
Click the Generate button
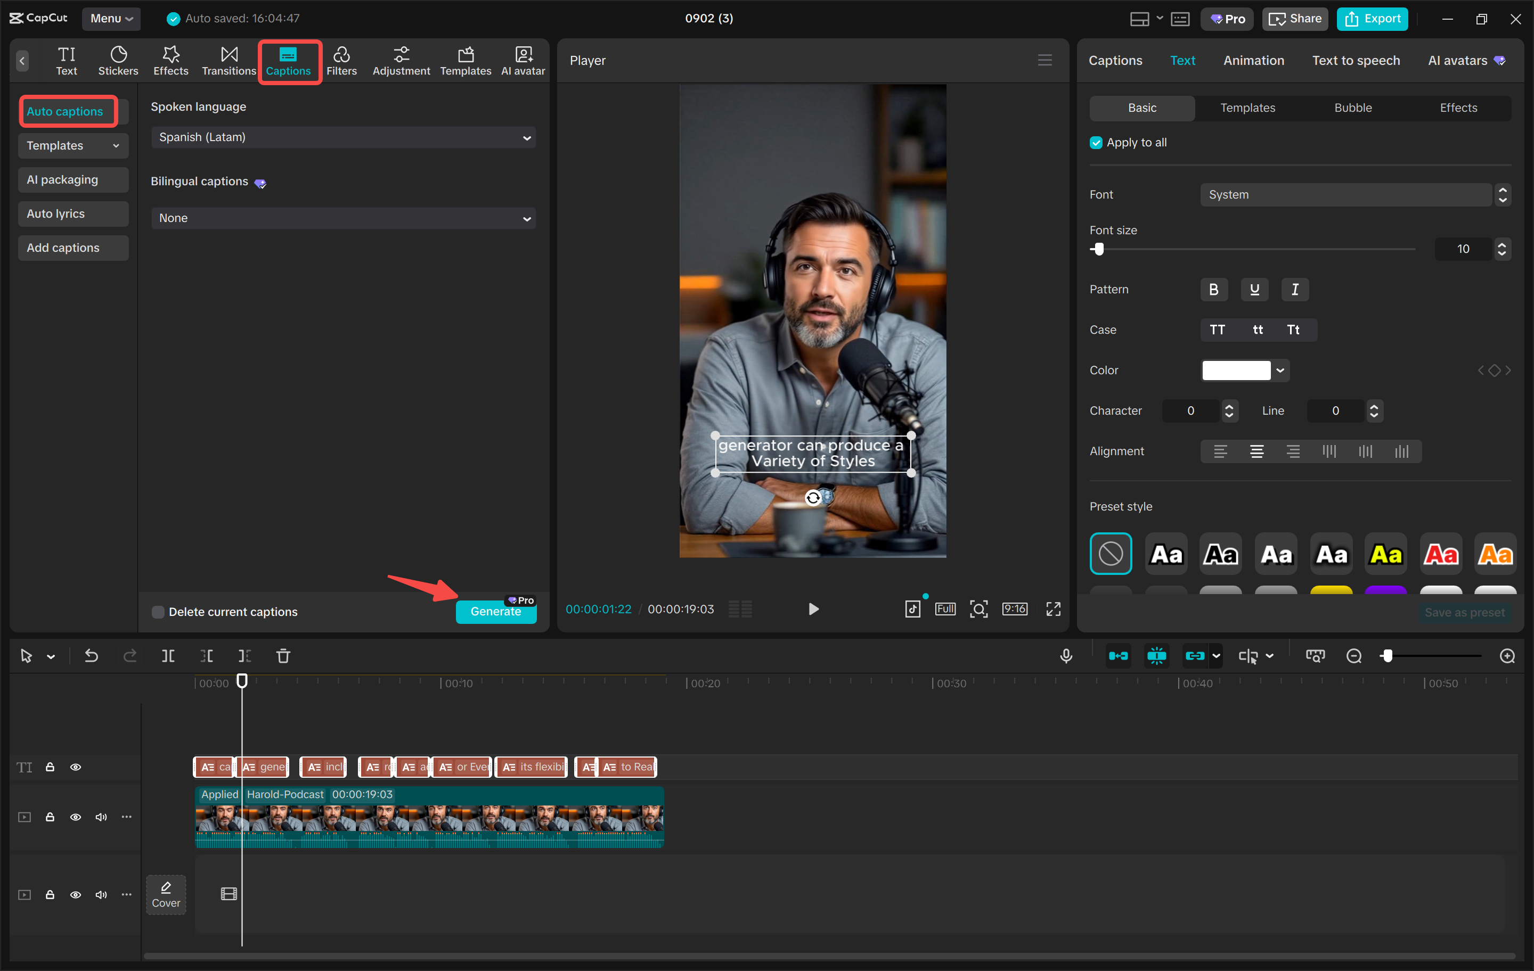495,612
